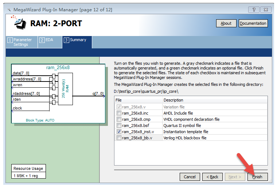Viewport: 277px width, 187px height.
Task: Click the wraddress[7..0] port label
Action: [27, 79]
